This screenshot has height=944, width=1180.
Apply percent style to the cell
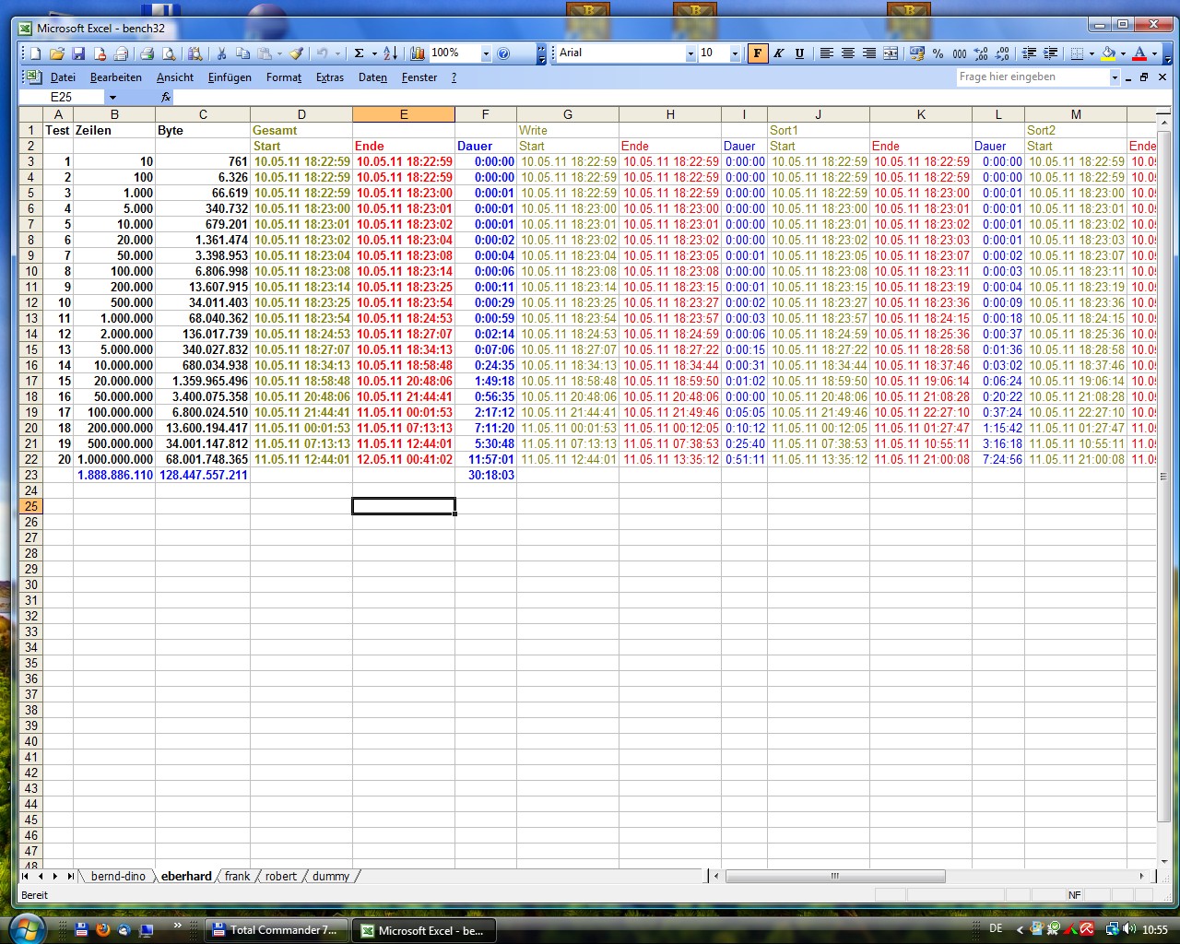pos(938,53)
